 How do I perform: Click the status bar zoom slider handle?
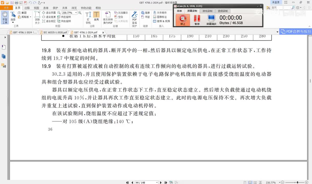coord(297,182)
